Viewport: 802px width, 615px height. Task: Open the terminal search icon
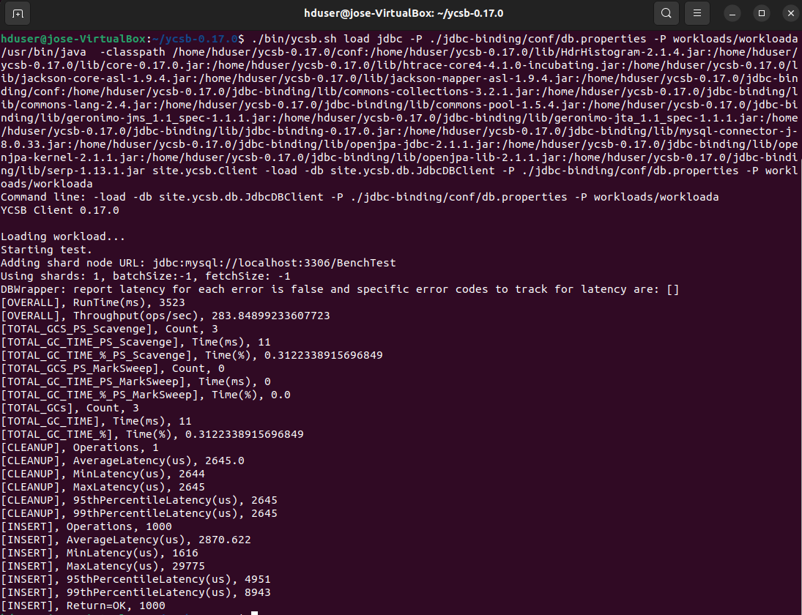(667, 13)
